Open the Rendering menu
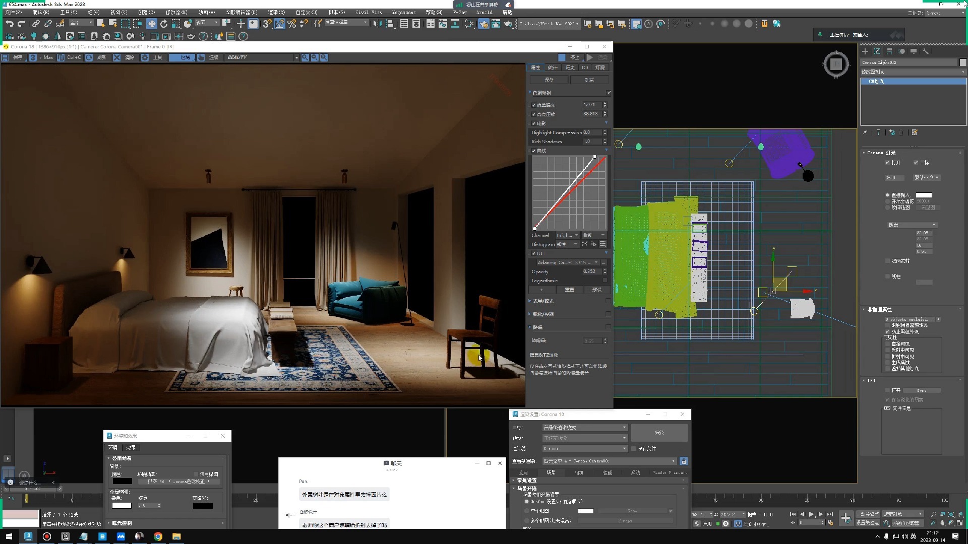 [x=276, y=12]
